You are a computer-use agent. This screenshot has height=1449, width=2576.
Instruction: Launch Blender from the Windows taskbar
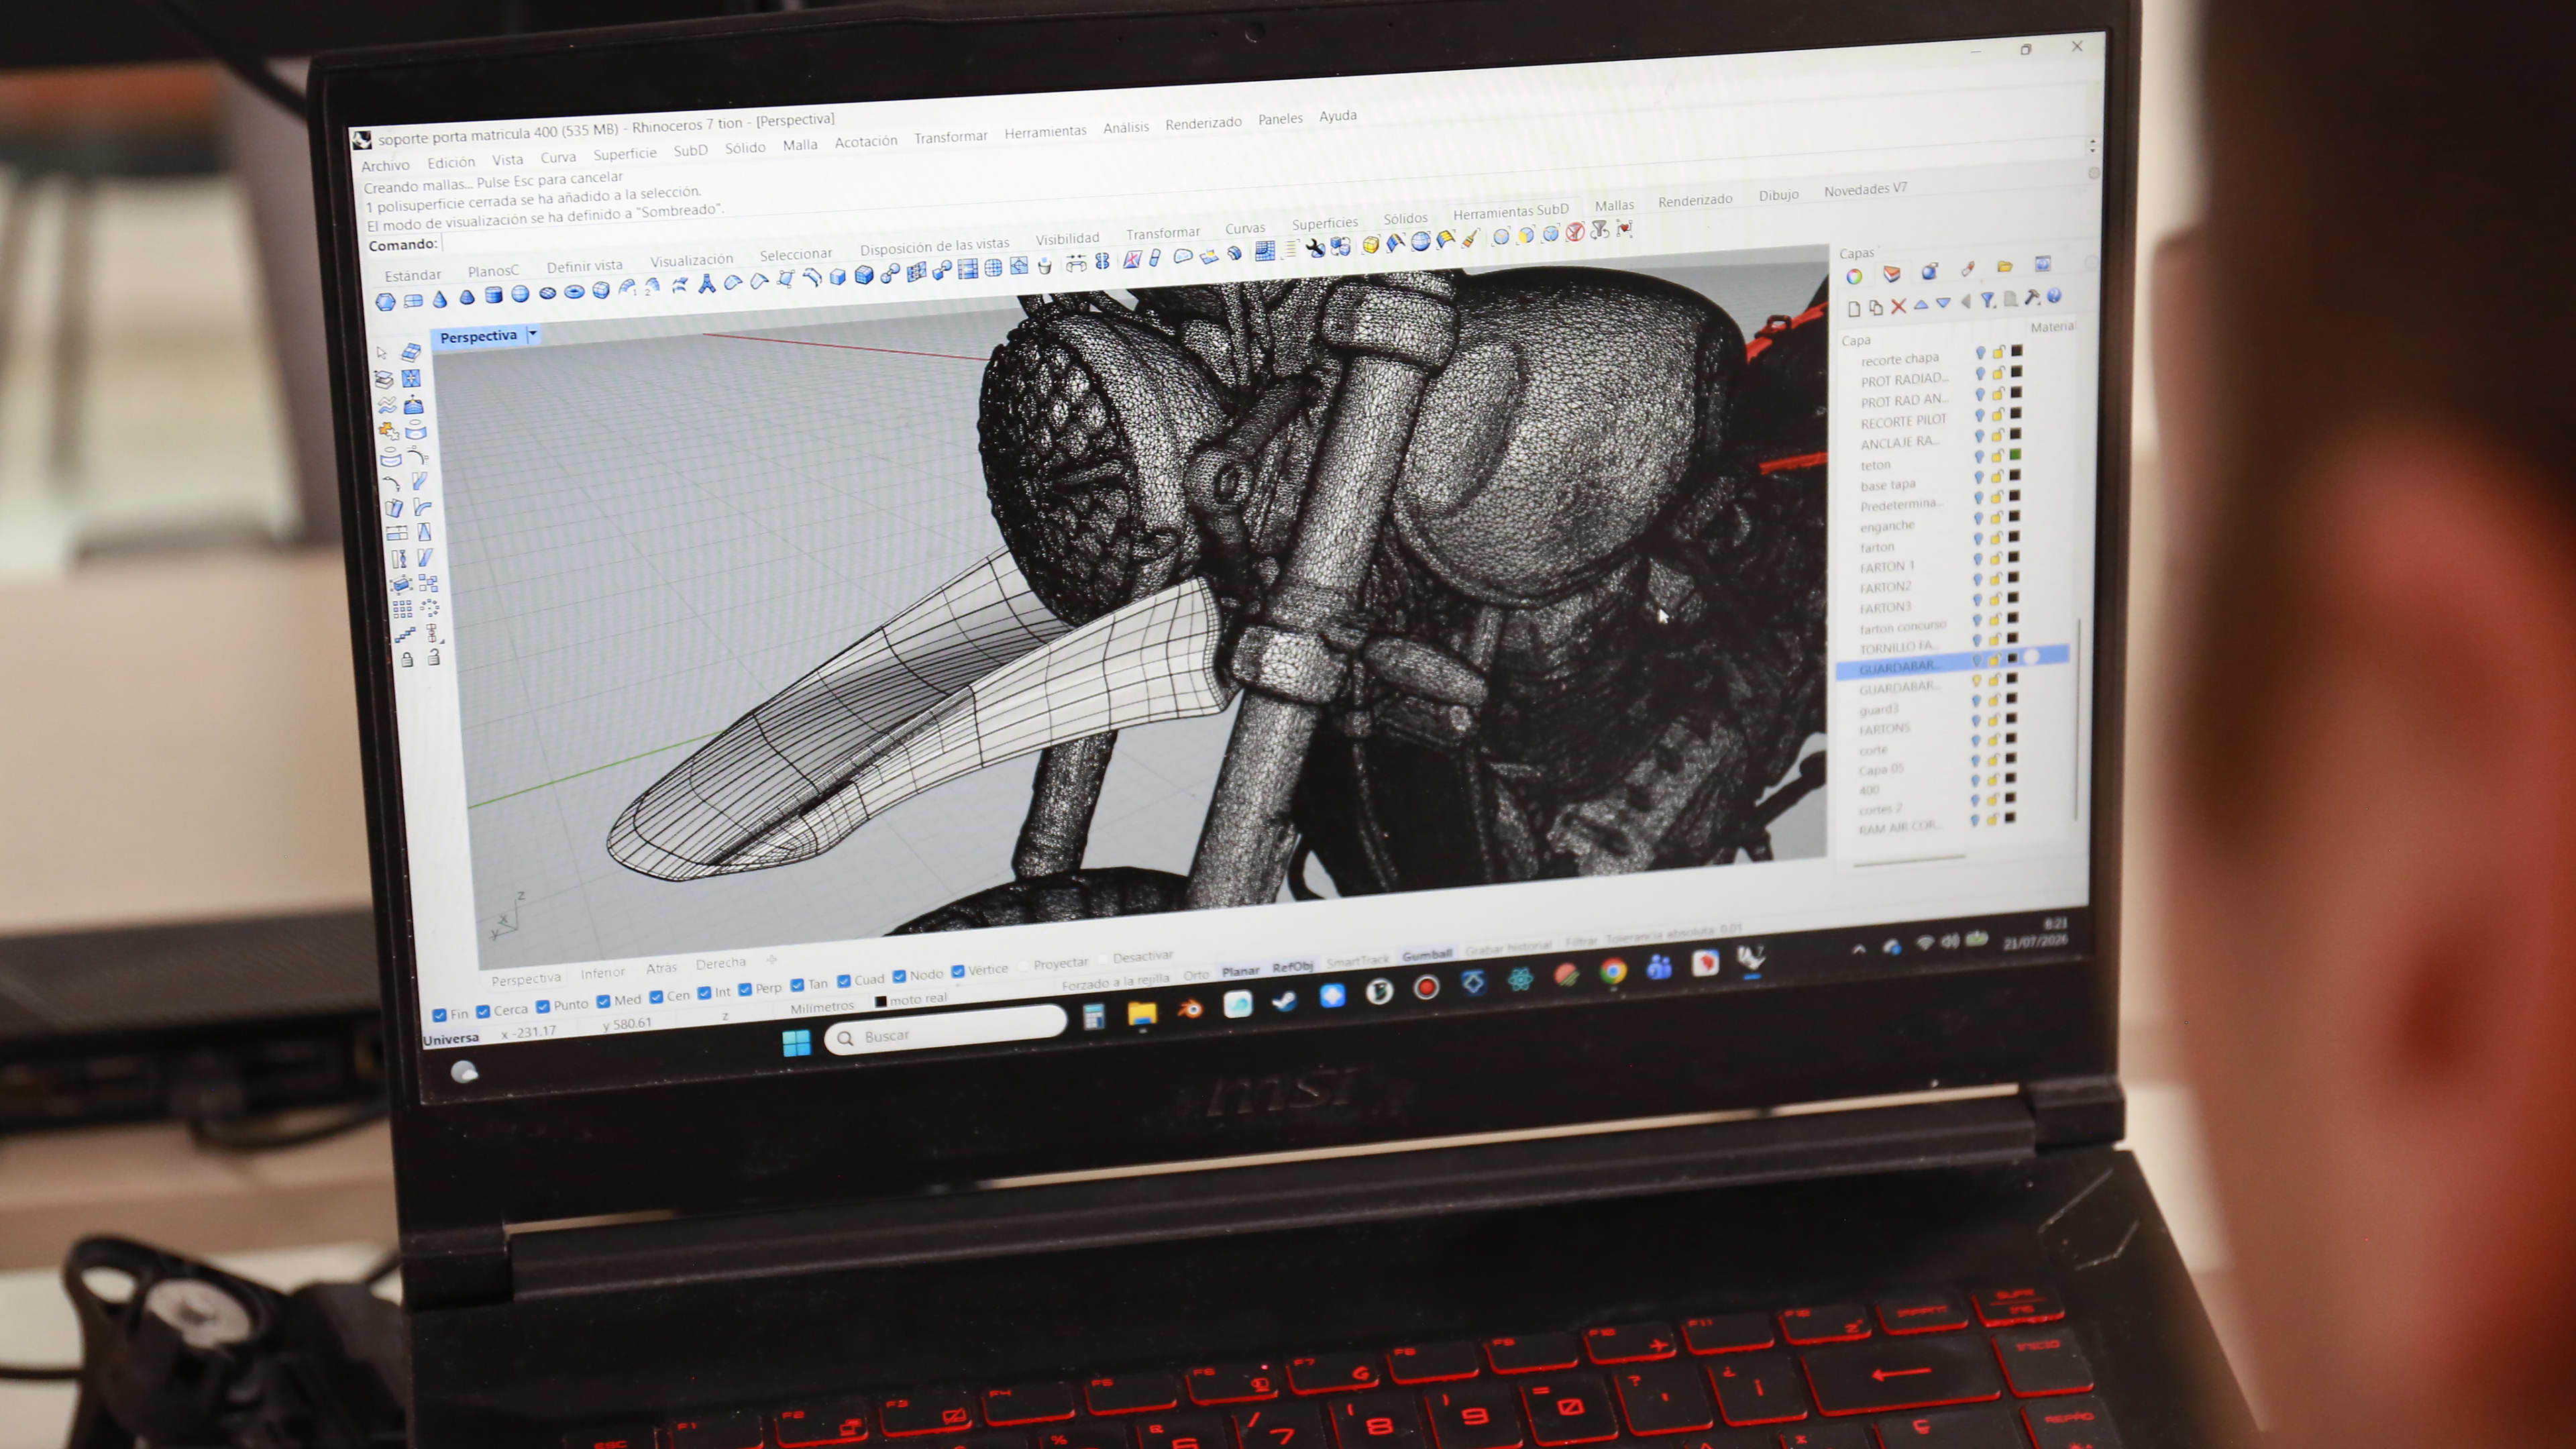(x=1190, y=1008)
